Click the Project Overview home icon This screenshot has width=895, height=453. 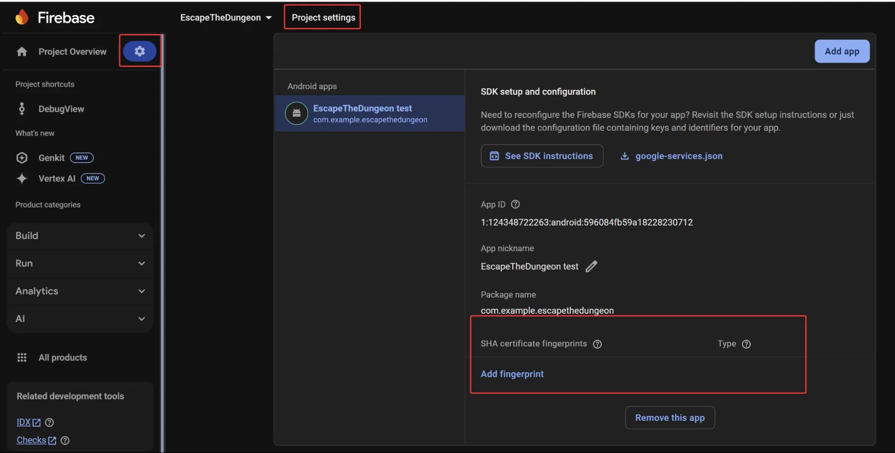(21, 51)
